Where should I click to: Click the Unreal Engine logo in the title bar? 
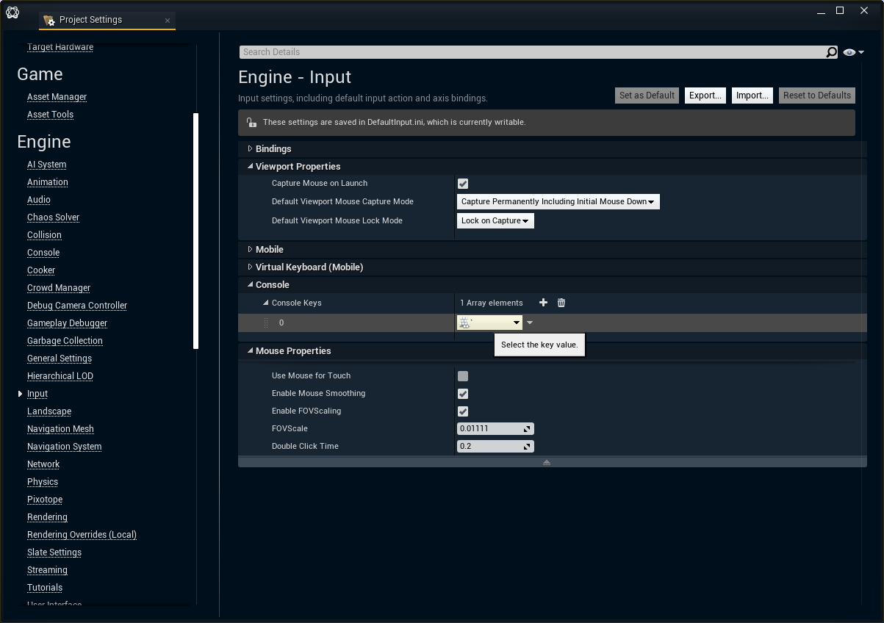coord(12,12)
